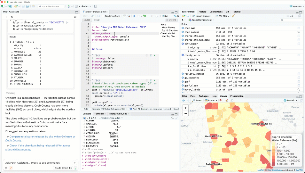Open the epa-eda project dropdown
The width and height of the screenshot is (305, 173).
point(297,6)
